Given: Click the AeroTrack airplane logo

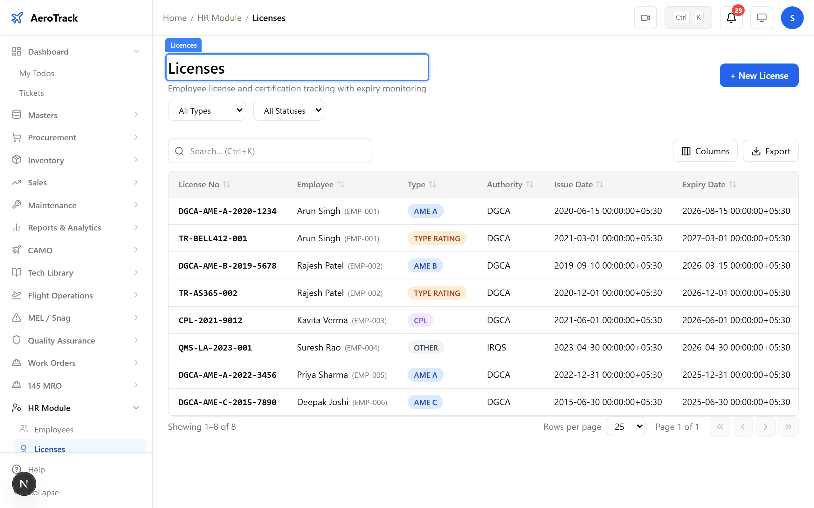Looking at the screenshot, I should [17, 18].
